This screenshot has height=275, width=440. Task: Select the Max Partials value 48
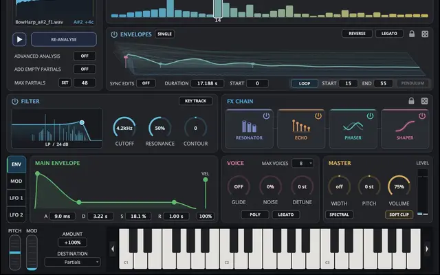coord(85,82)
